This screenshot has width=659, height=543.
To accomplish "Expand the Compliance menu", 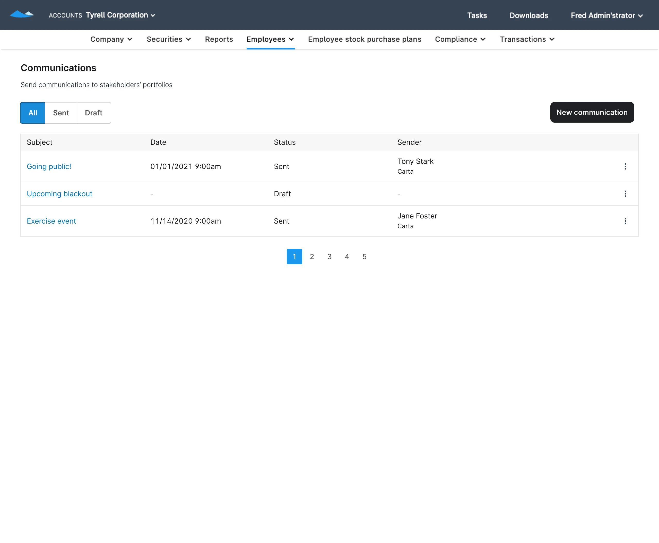I will [x=460, y=39].
